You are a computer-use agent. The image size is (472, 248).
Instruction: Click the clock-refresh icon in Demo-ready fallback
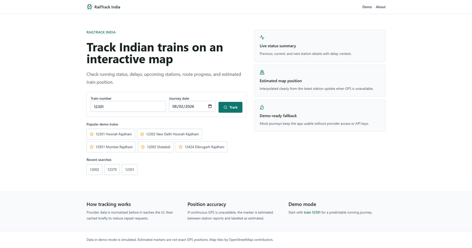262,107
